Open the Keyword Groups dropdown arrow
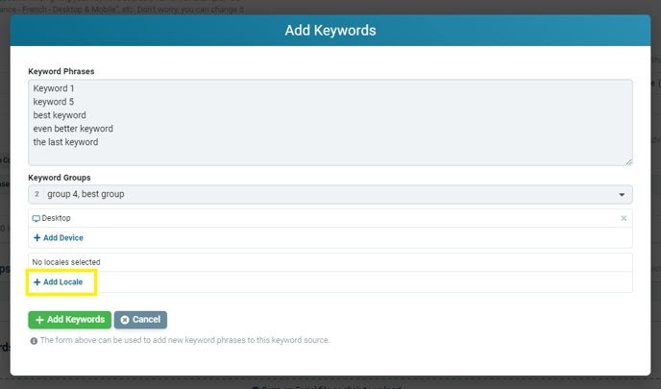The image size is (661, 389). point(622,195)
